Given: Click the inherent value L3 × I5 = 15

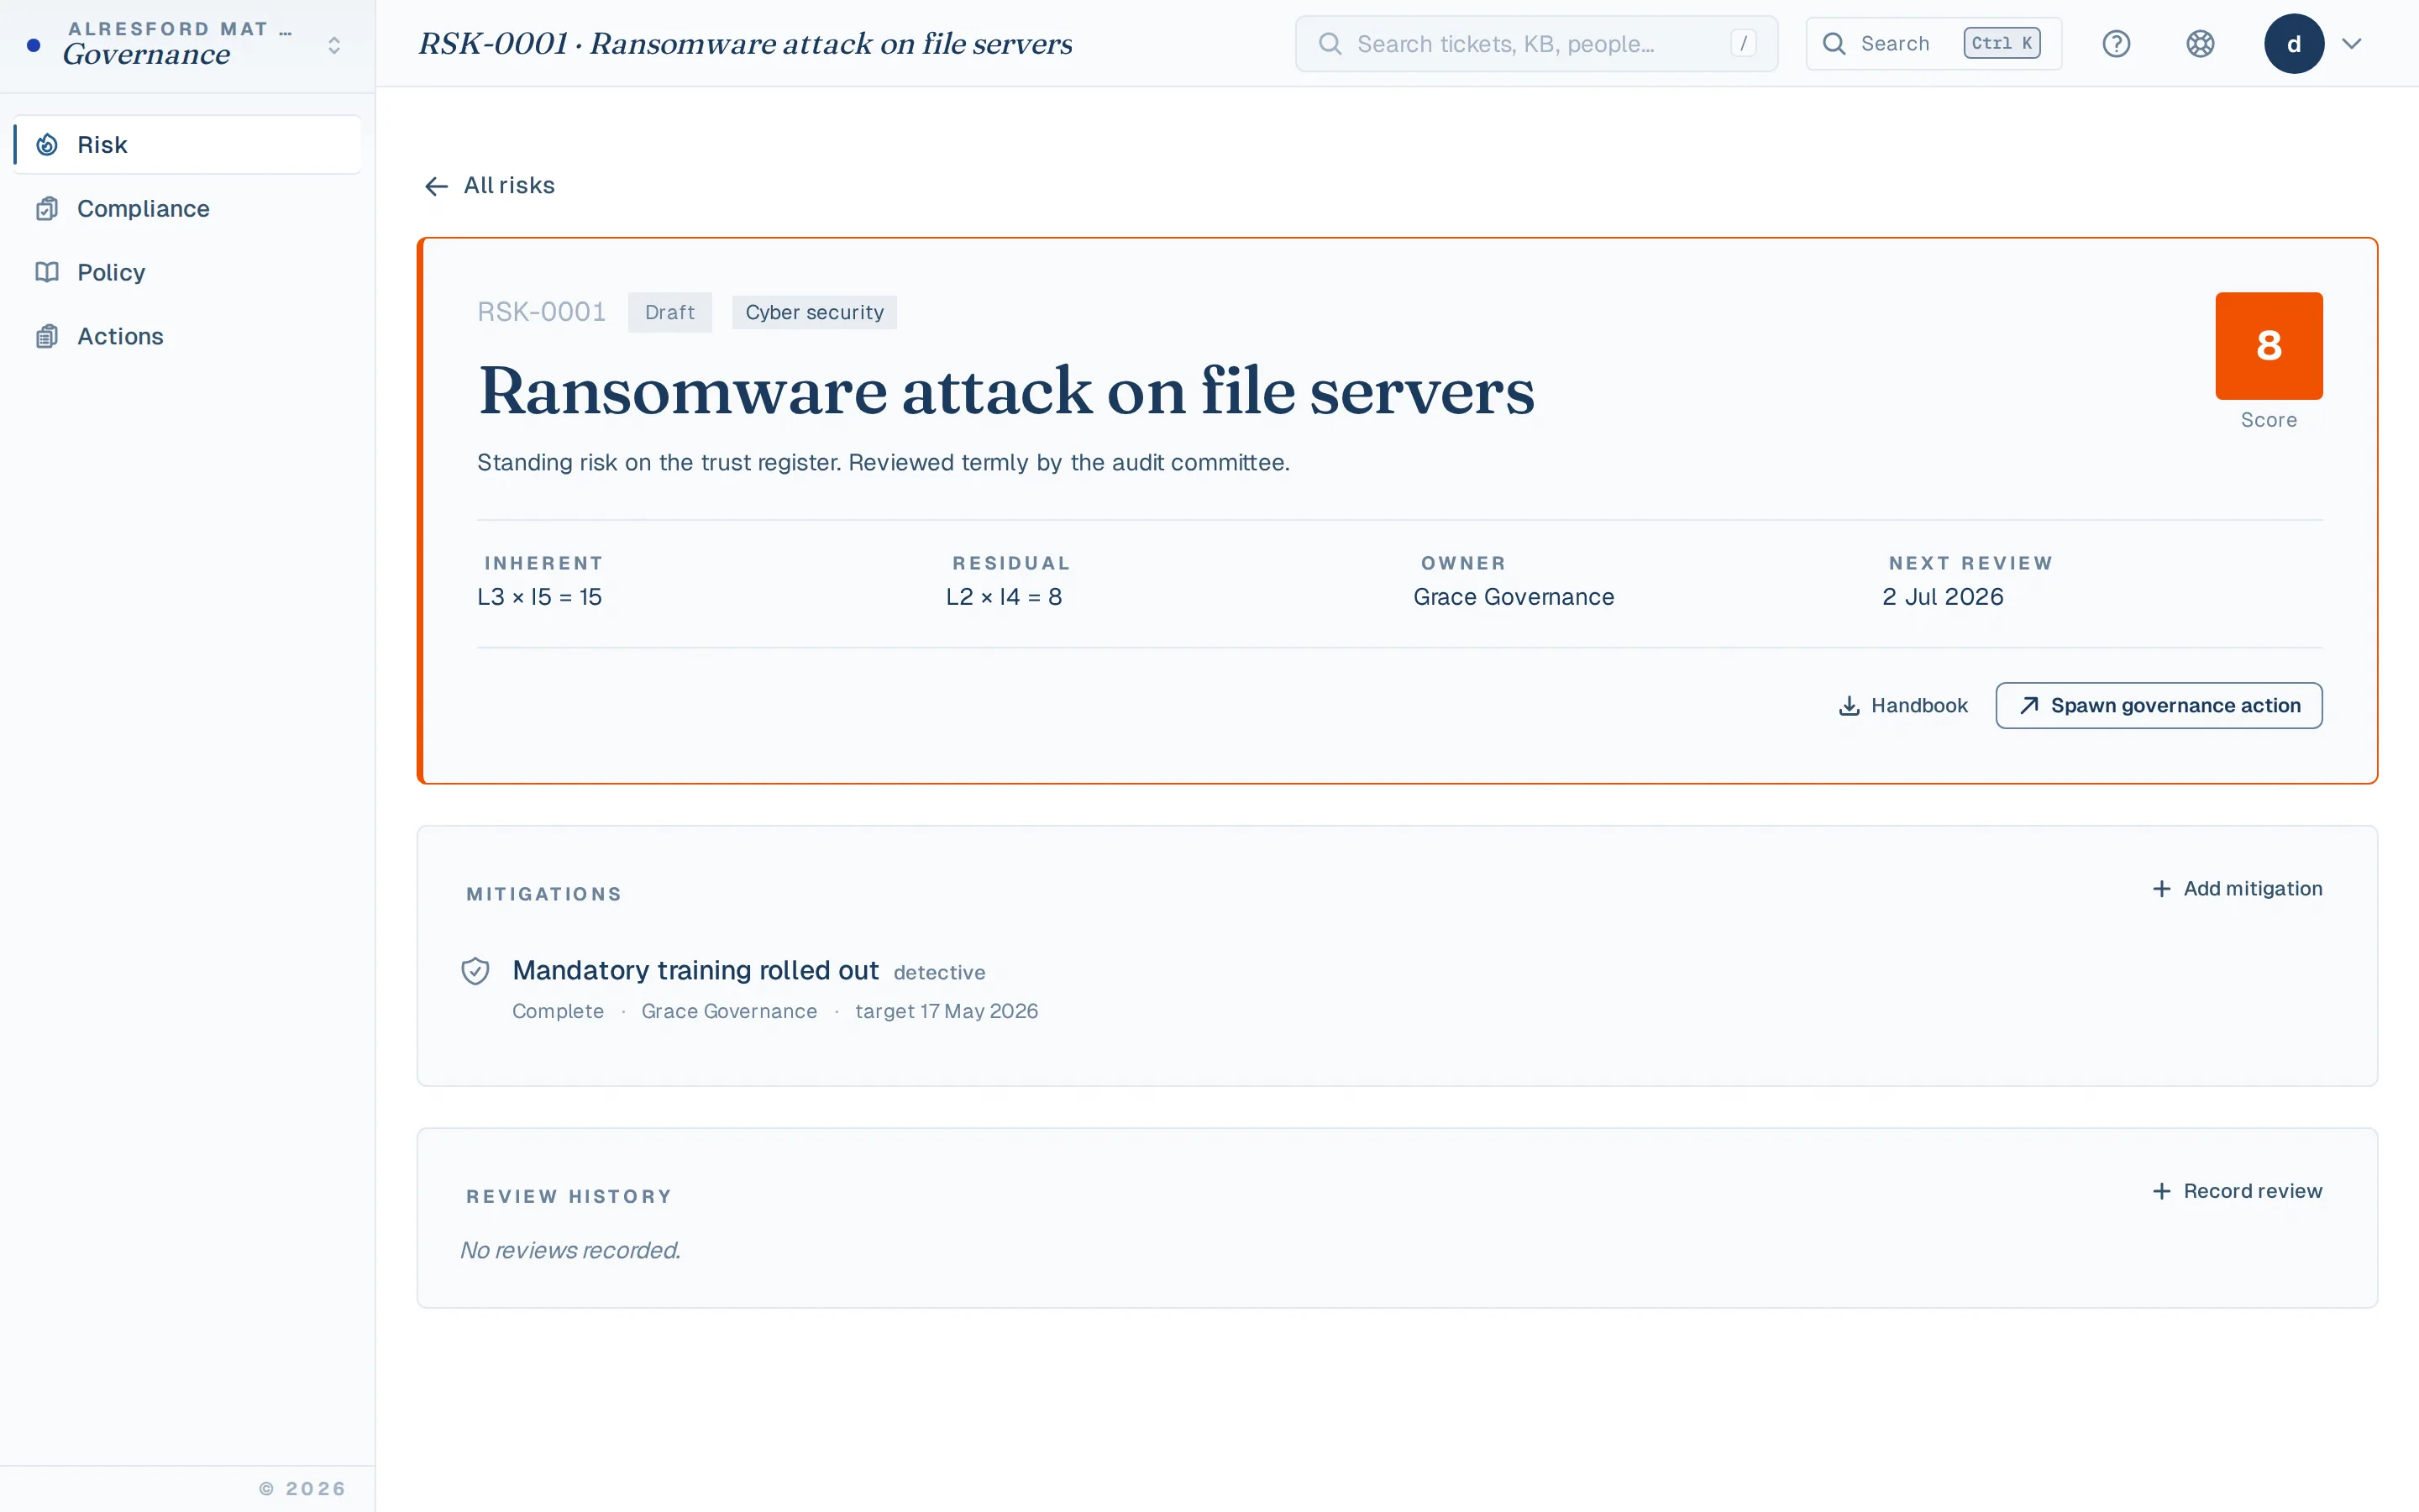Looking at the screenshot, I should point(540,597).
